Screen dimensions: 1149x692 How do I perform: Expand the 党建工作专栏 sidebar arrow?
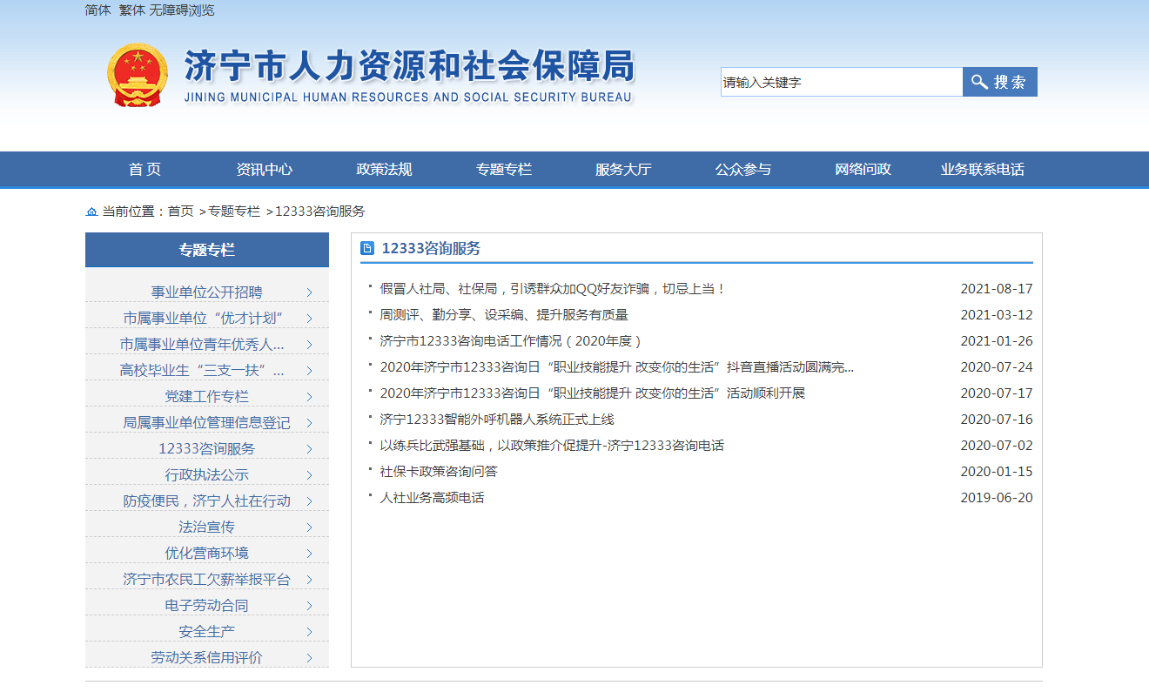click(309, 397)
